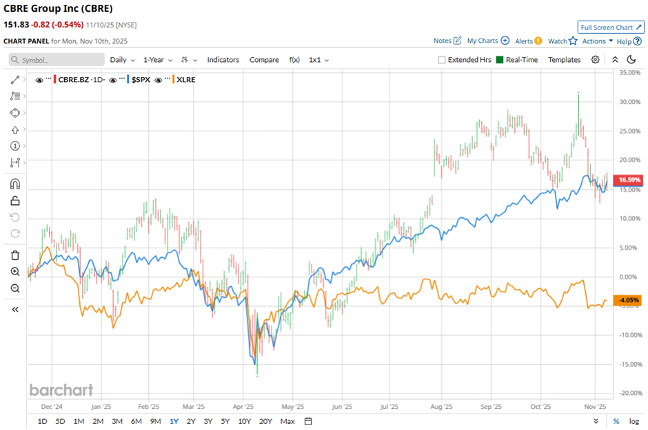Expand the 1-Year period dropdown
Viewport: 648px width, 430px height.
(159, 60)
